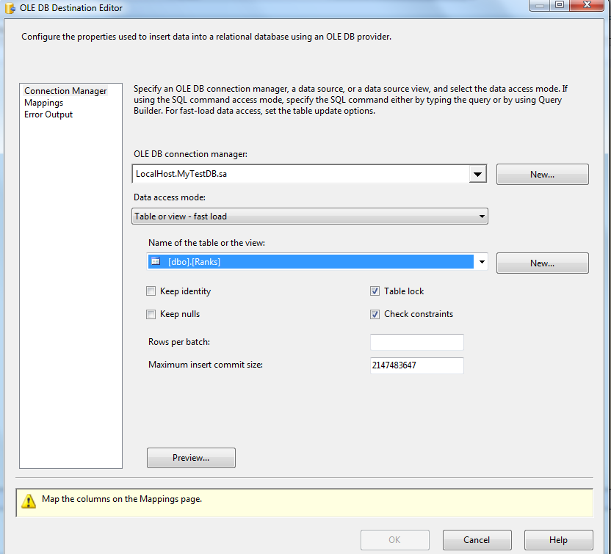Open the table or view name dropdown arrow

click(x=482, y=262)
